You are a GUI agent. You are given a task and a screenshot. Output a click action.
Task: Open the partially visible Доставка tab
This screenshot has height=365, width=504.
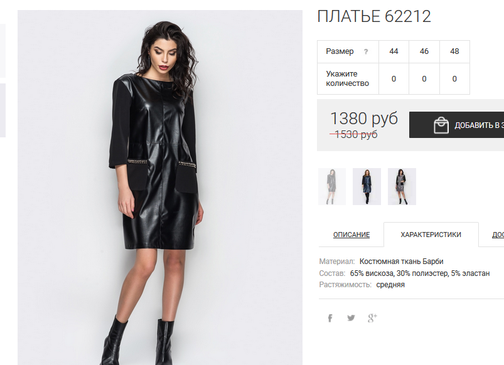498,235
